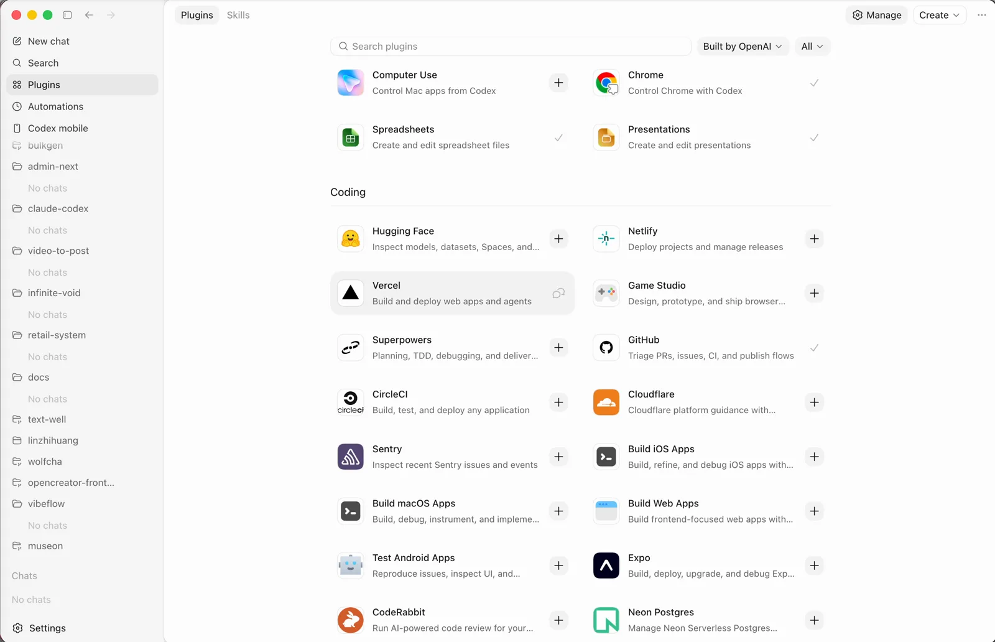Toggle the sidebar panel icon
This screenshot has height=642, width=995.
point(68,15)
